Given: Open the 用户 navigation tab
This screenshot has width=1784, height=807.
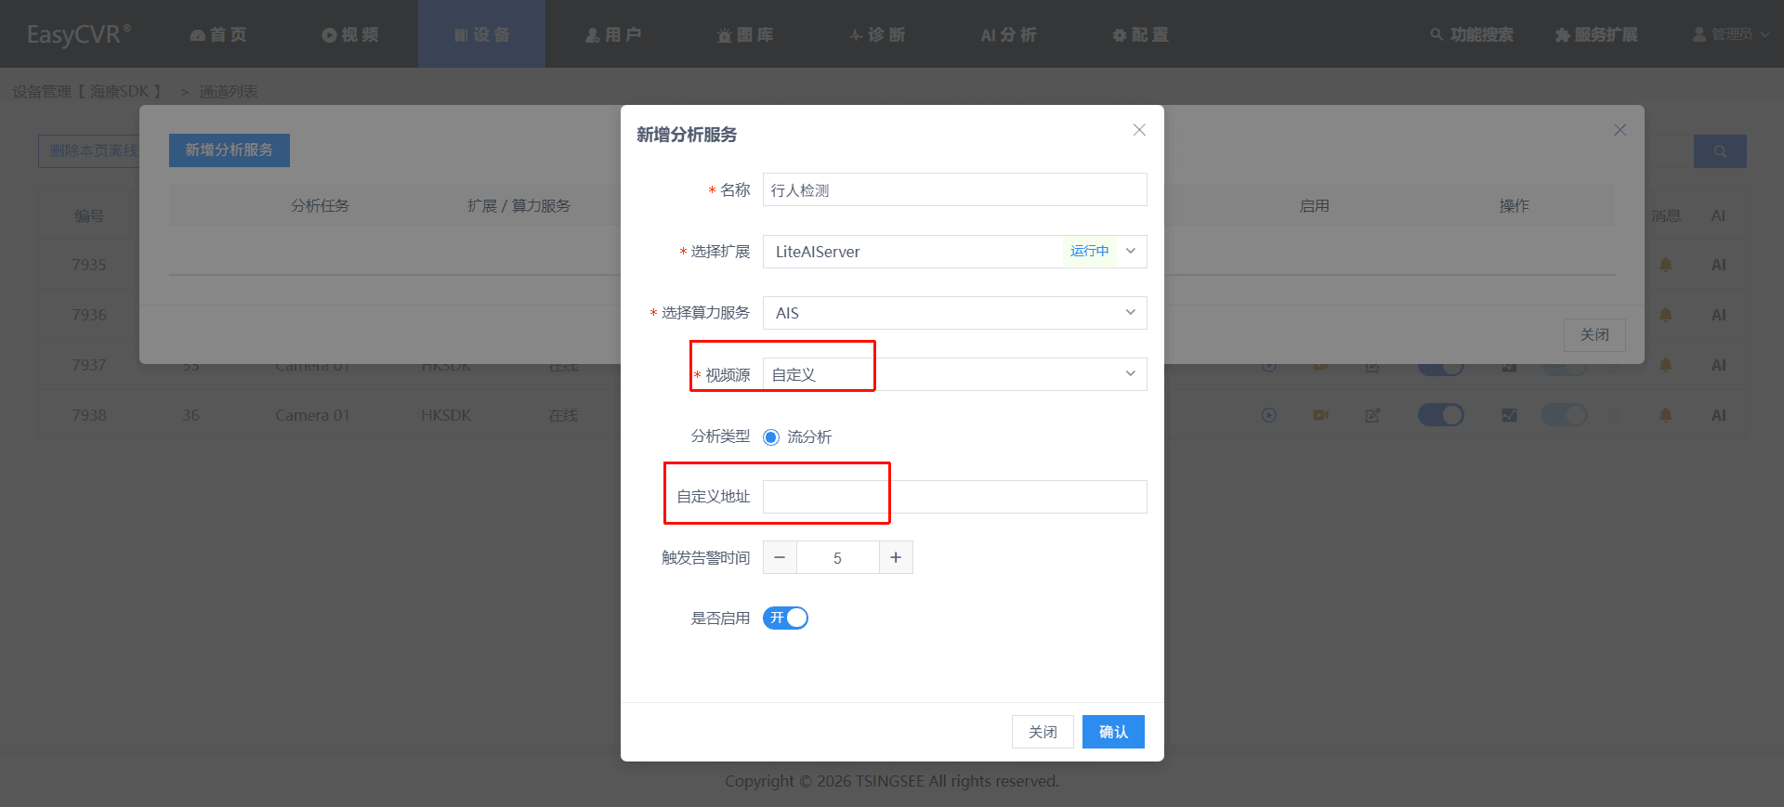Looking at the screenshot, I should click(x=613, y=34).
